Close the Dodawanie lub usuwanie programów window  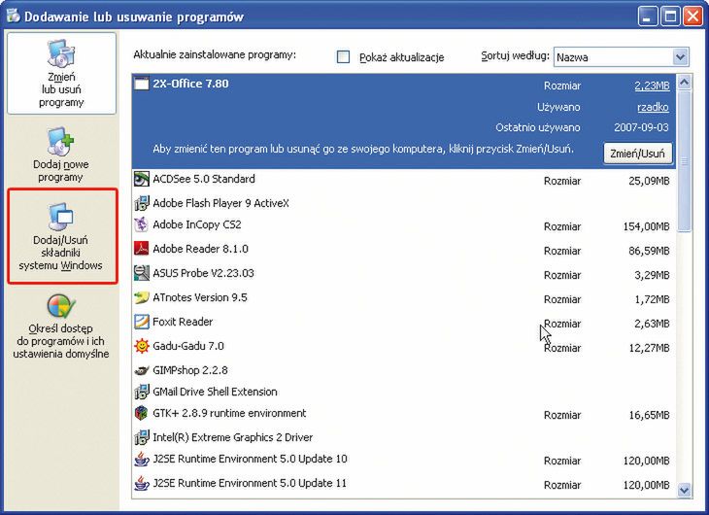pyautogui.click(x=692, y=17)
